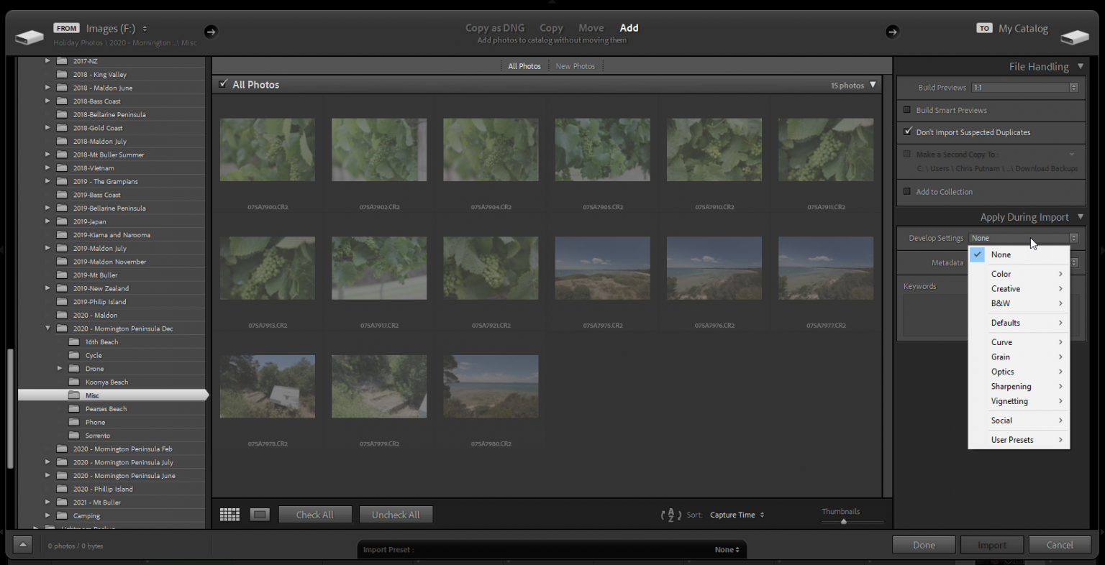Viewport: 1105px width, 565px height.
Task: Toggle the sort direction A-Z icon
Action: pos(671,514)
